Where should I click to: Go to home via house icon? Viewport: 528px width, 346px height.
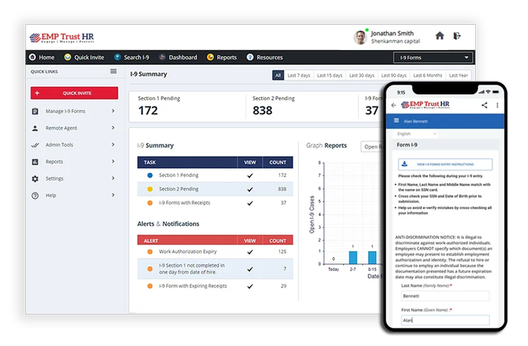439,36
